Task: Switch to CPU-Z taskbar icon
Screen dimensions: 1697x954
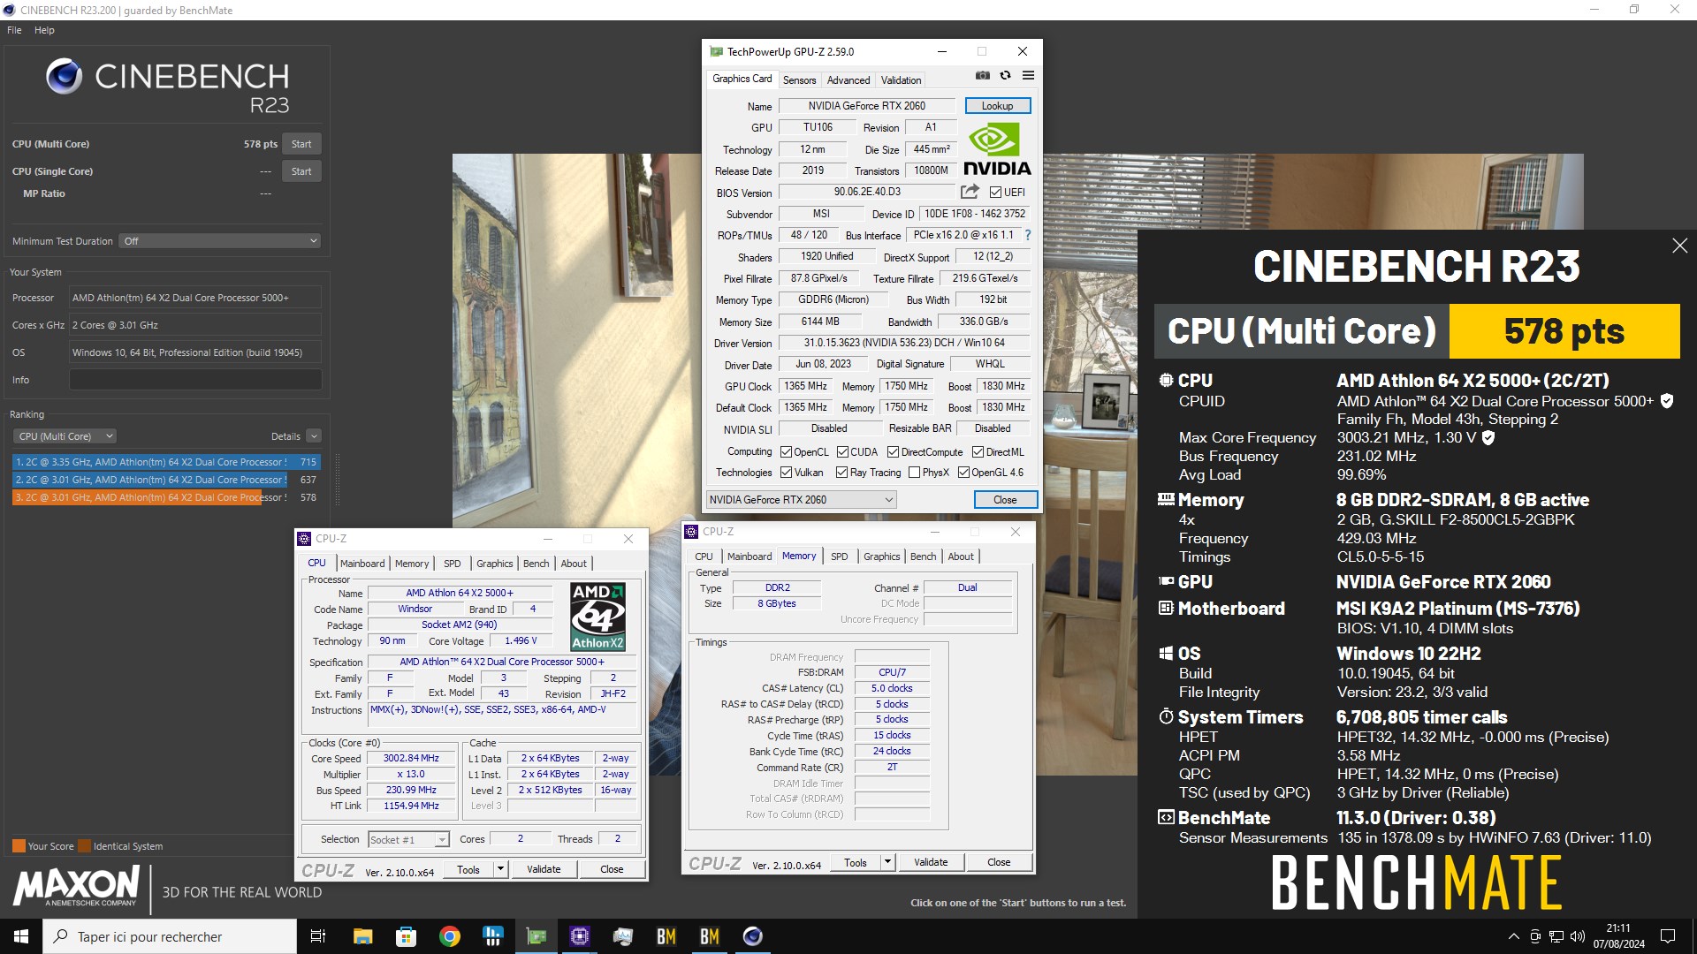Action: pos(580,936)
